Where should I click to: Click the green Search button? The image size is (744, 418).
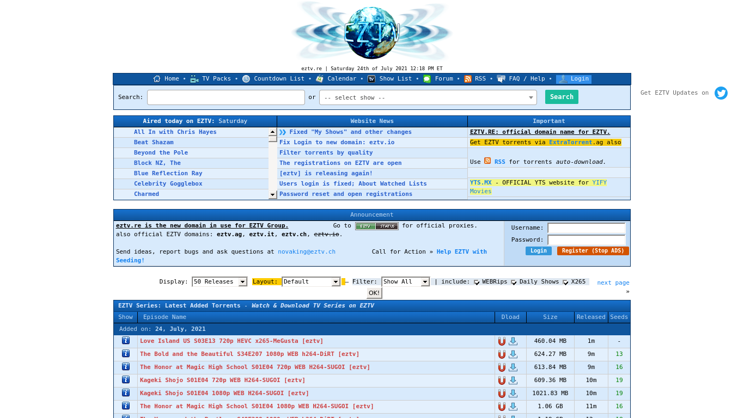(562, 97)
